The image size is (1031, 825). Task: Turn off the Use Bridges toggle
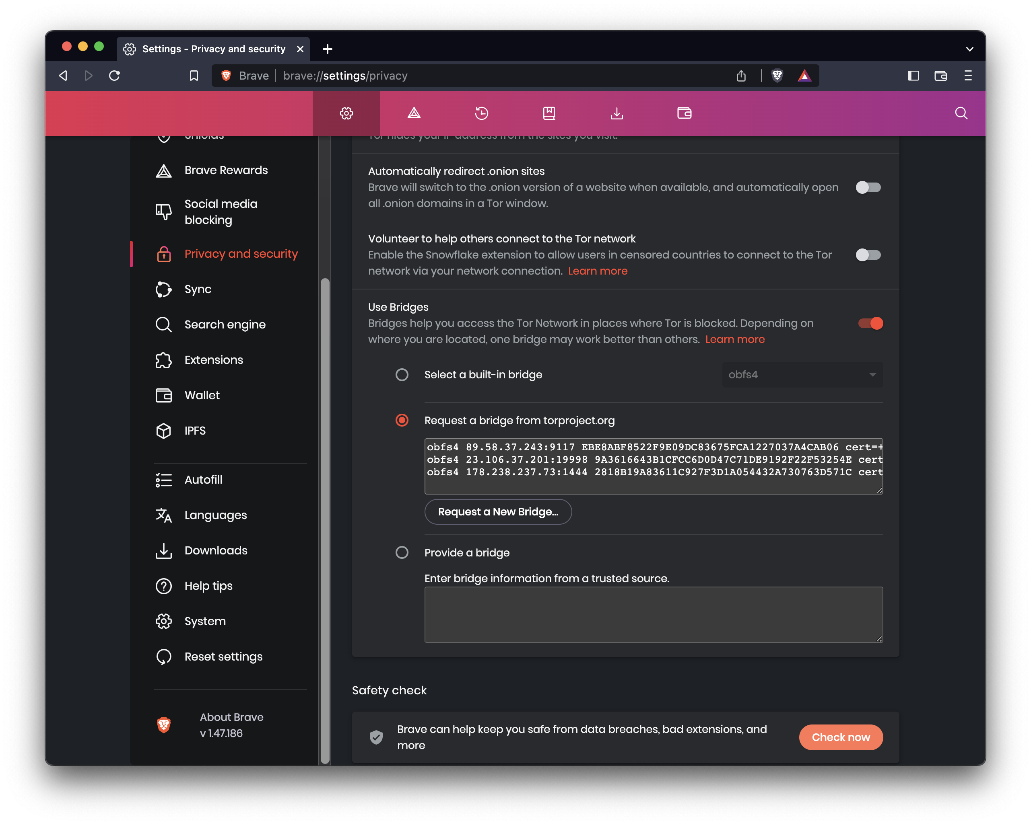[x=870, y=323]
